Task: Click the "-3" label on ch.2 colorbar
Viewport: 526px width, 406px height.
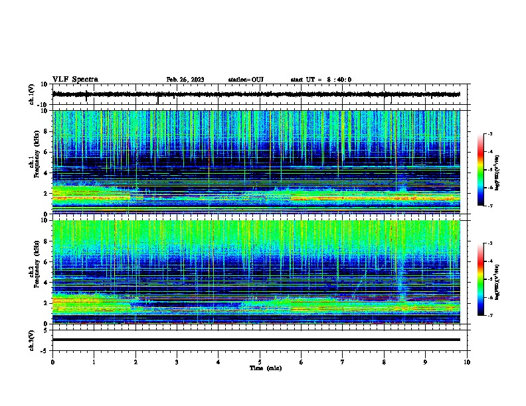Action: (x=489, y=243)
